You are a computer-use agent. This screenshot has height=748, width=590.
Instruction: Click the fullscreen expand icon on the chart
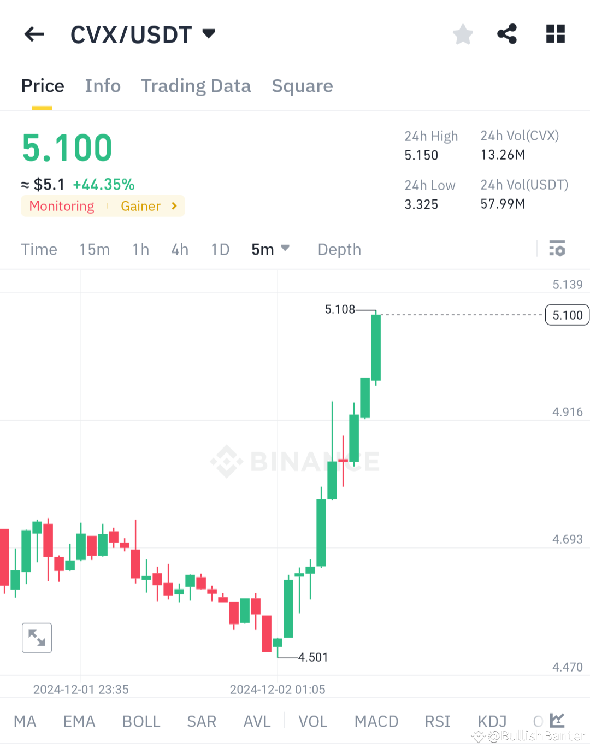[37, 638]
